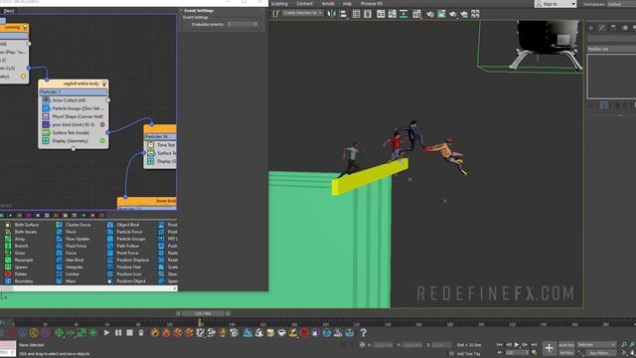Screen dimensions: 636x358
Task: Click the first Phoenix FD fire preset icon
Action: (155, 333)
